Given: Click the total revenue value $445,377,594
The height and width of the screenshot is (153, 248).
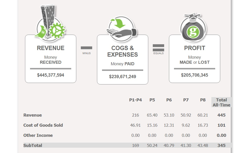Looking at the screenshot, I should [x=51, y=75].
